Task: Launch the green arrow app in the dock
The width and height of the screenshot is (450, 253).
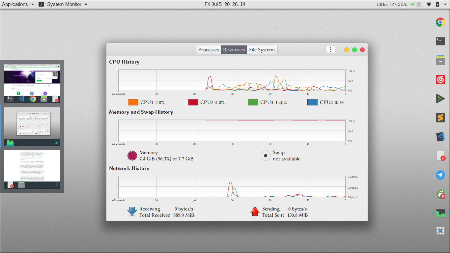Action: (x=440, y=98)
